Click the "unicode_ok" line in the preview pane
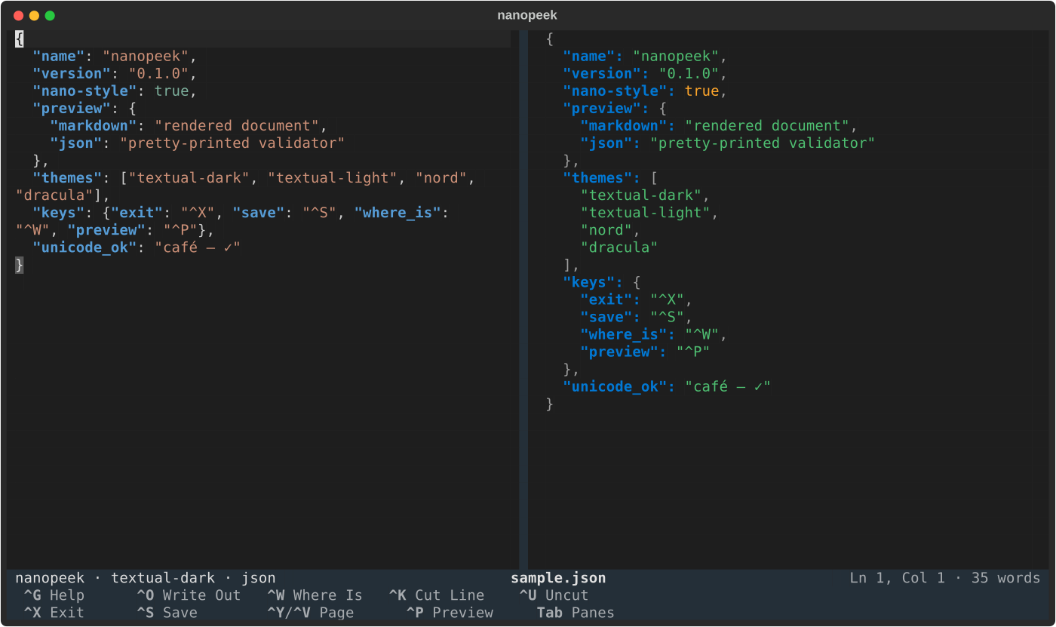This screenshot has height=627, width=1056. [x=667, y=386]
